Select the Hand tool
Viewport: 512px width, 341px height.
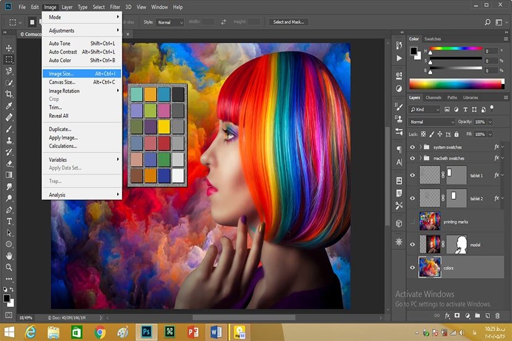pyautogui.click(x=9, y=256)
